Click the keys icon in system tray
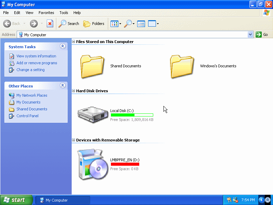This screenshot has height=205, width=273. pyautogui.click(x=229, y=200)
